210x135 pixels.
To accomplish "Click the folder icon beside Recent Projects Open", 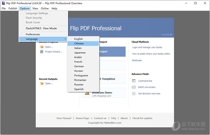I will click(42, 47).
